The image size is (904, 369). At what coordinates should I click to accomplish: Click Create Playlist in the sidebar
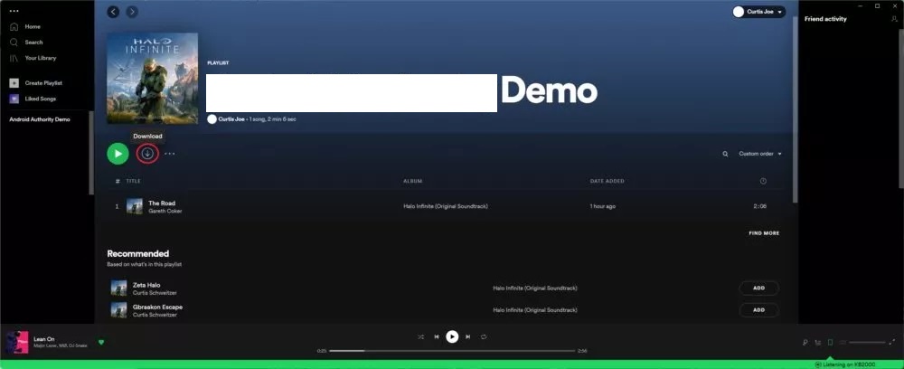click(x=36, y=83)
